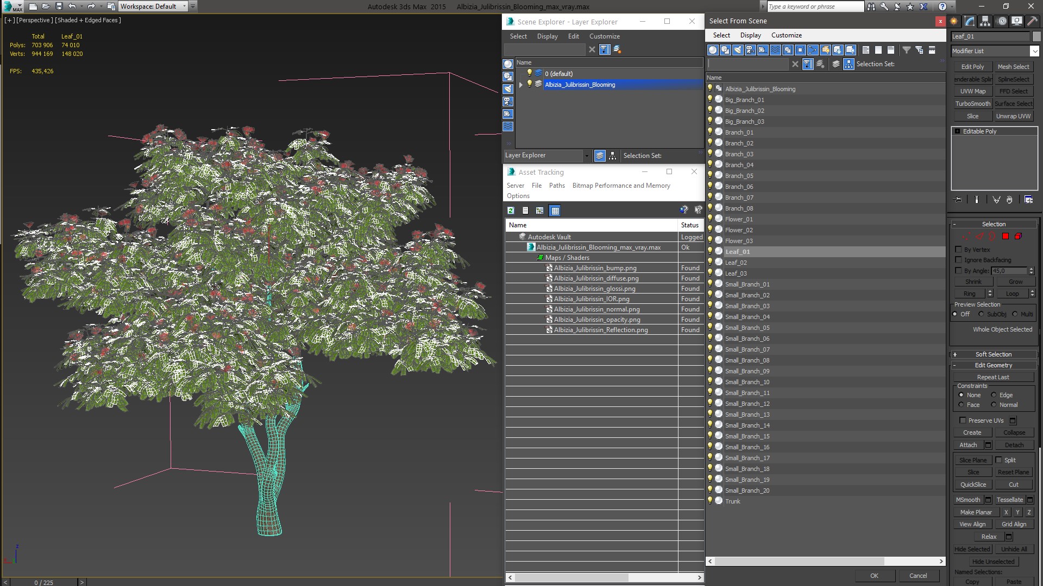Screen dimensions: 1043x586
Task: Click Sort by Hierarchy icon beside Selection Set
Action: click(849, 64)
